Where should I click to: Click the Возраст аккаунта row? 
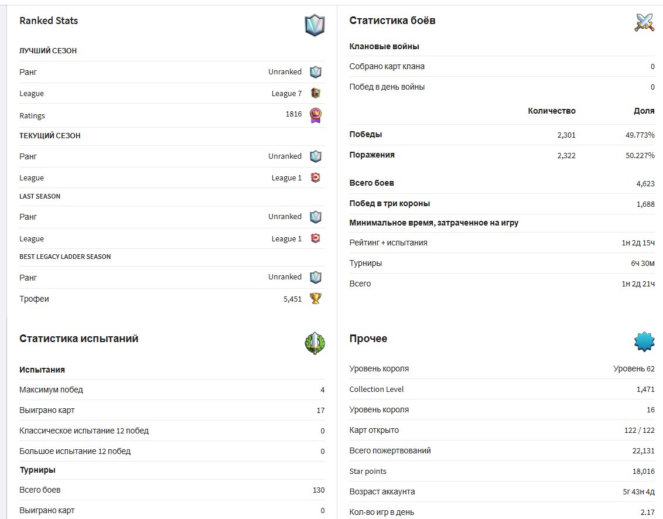coord(502,491)
